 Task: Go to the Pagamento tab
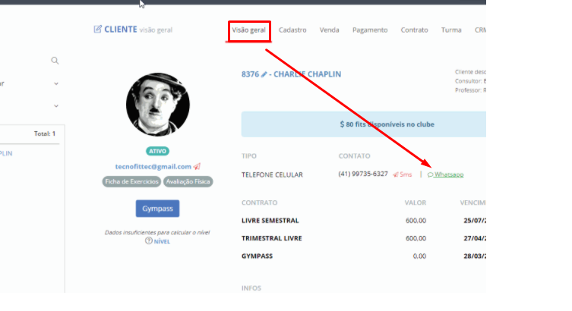coord(370,30)
